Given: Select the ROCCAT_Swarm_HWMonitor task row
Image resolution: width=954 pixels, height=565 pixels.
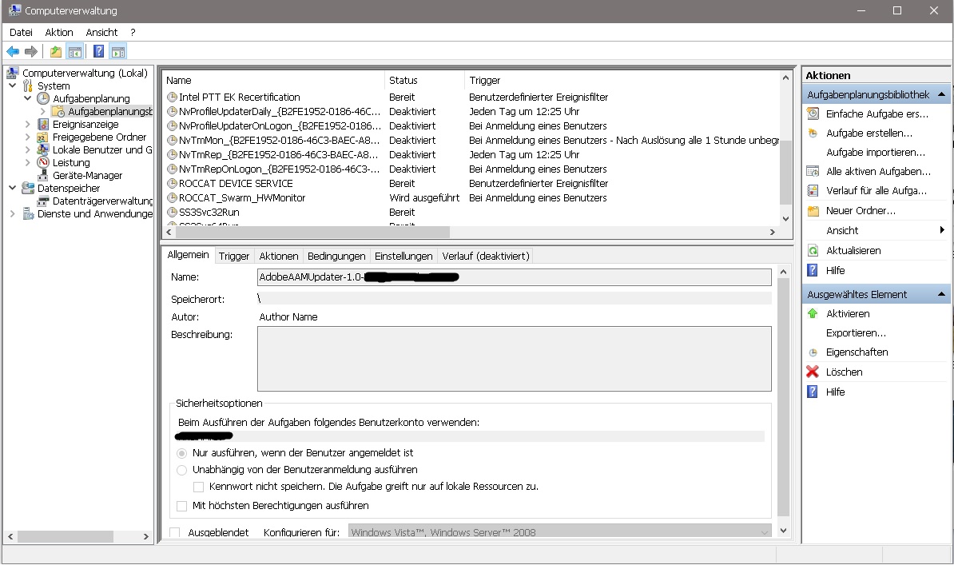Looking at the screenshot, I should pos(471,198).
